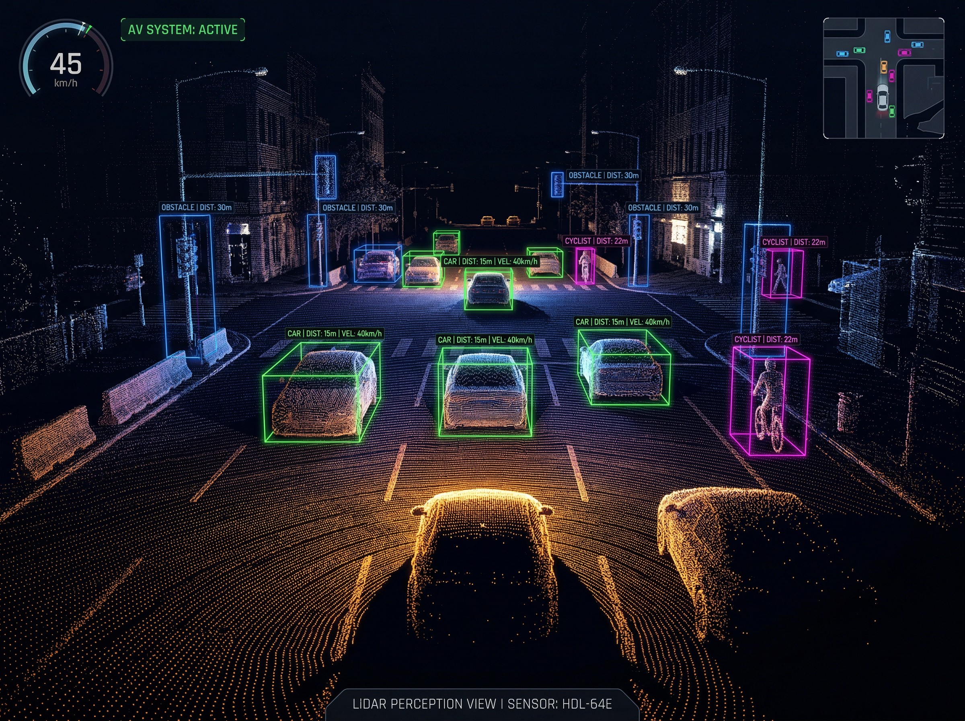
Task: Click the LIDAR PERCEPTION VIEW sensor label
Action: [482, 704]
